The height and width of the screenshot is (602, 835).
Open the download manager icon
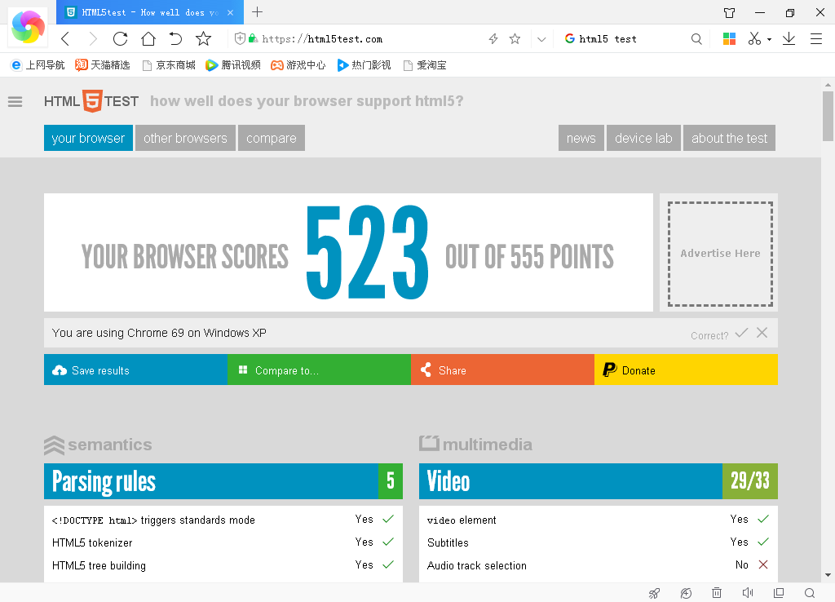(789, 38)
